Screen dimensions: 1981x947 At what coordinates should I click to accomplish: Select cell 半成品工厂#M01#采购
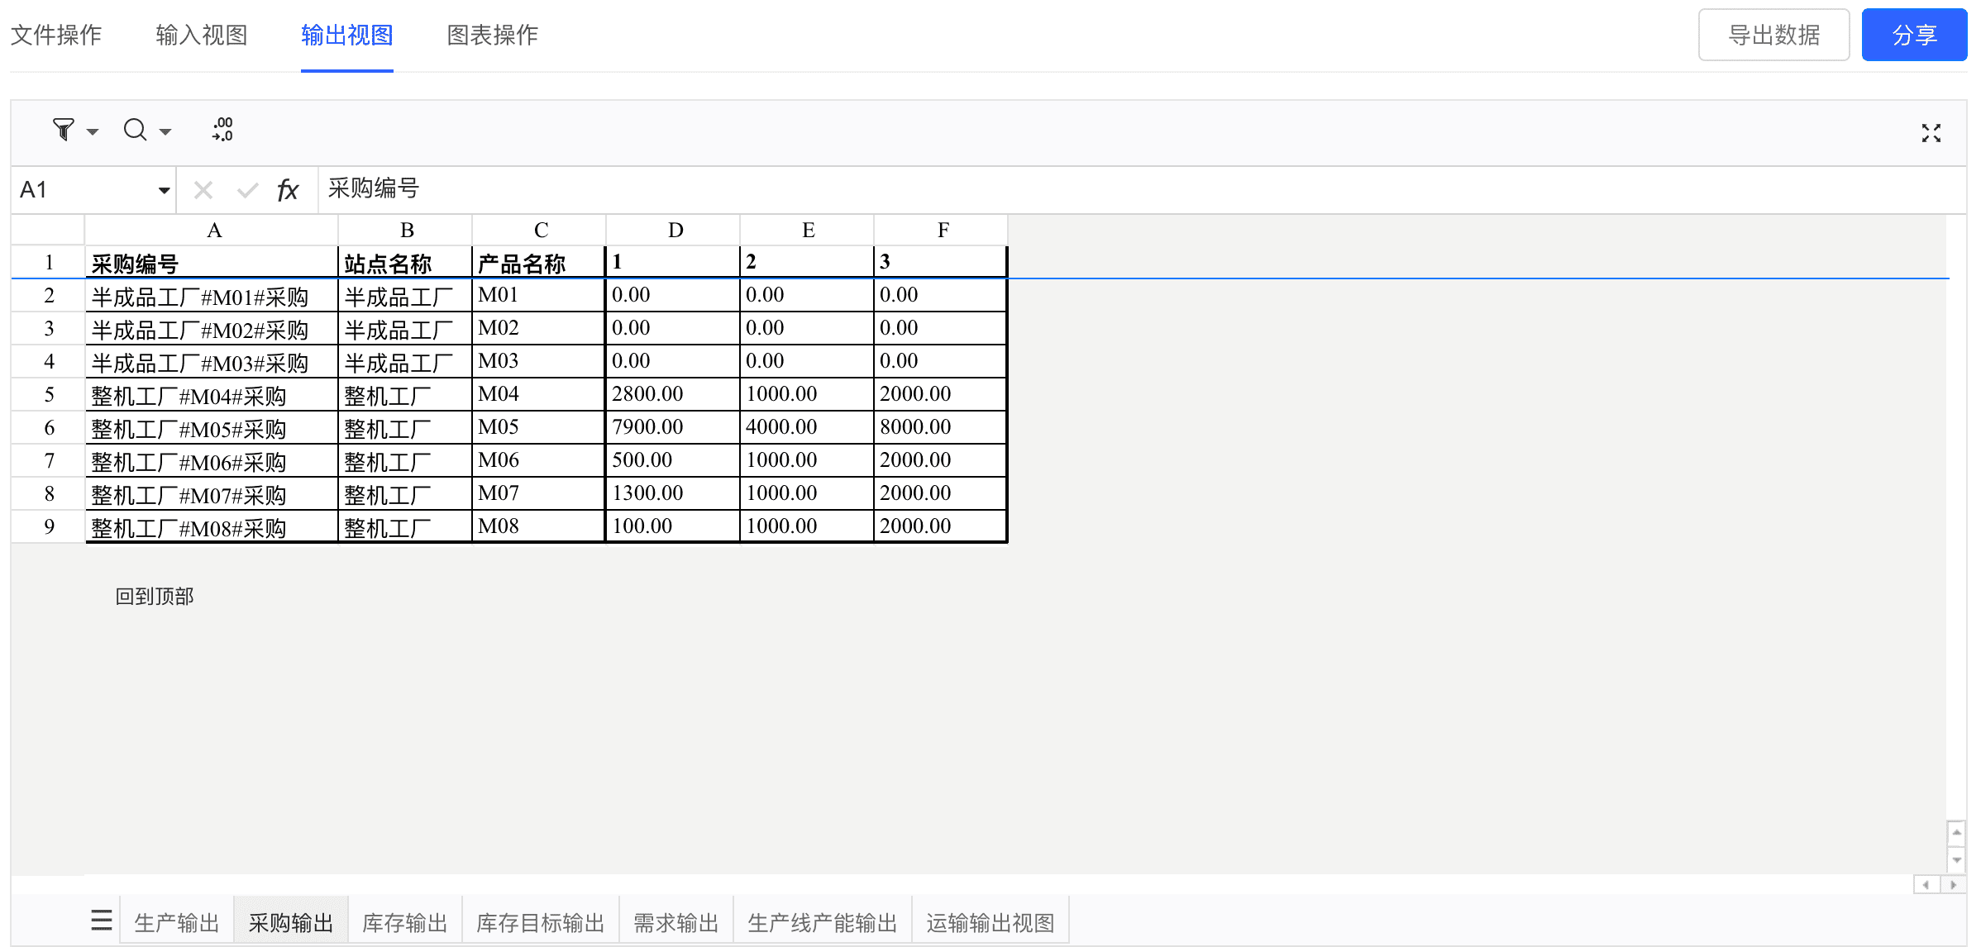212,296
